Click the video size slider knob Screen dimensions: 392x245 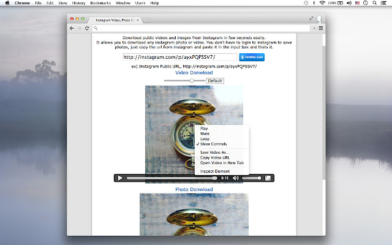[192, 81]
